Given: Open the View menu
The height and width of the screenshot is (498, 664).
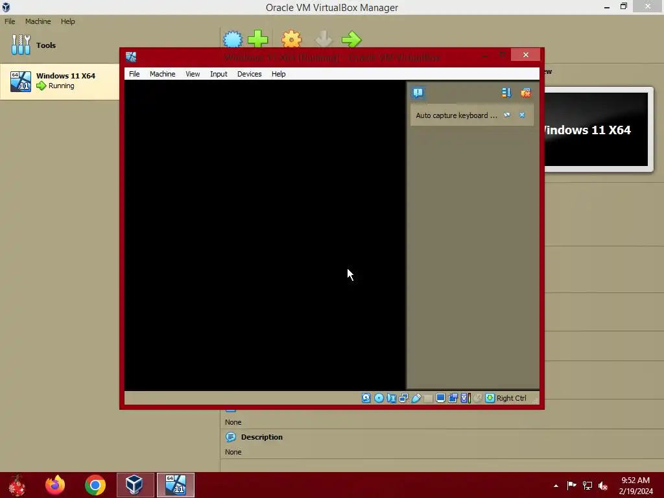Looking at the screenshot, I should [x=192, y=74].
